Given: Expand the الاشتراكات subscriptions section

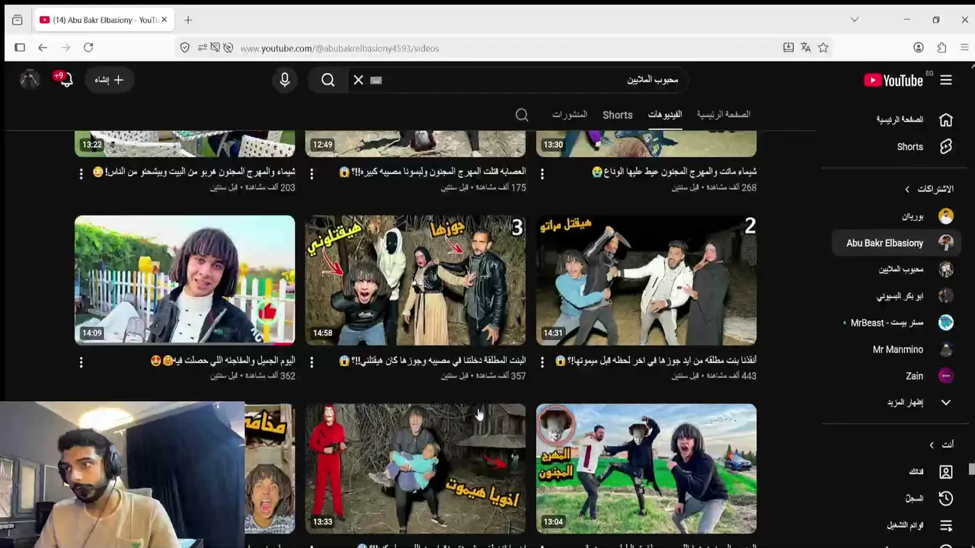Looking at the screenshot, I should coord(928,189).
